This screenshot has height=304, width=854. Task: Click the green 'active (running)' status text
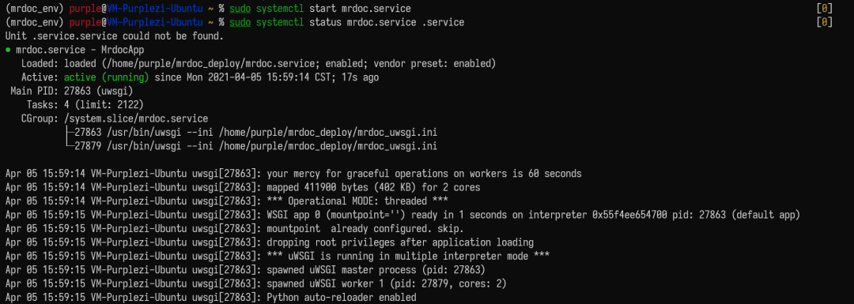click(107, 77)
